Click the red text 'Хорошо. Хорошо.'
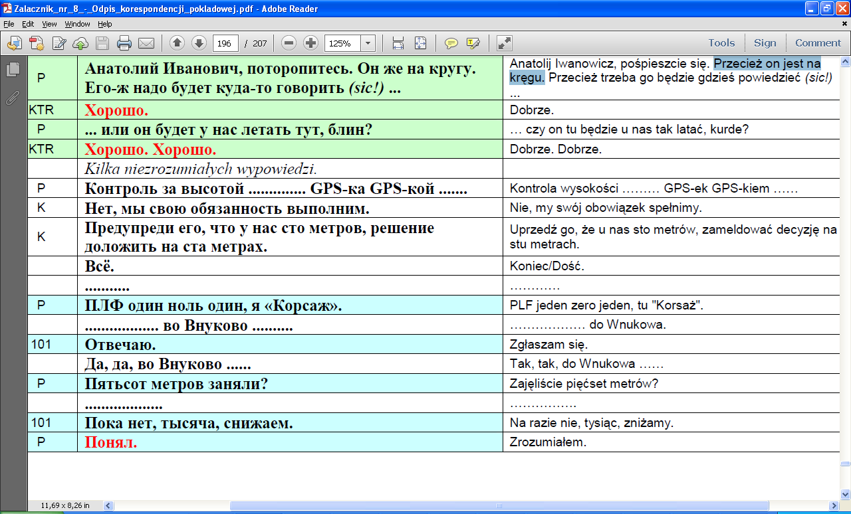851x514 pixels. pyautogui.click(x=150, y=149)
